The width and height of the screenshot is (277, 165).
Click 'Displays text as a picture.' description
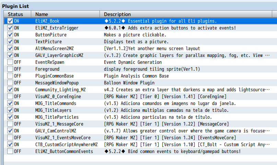pos(136,42)
